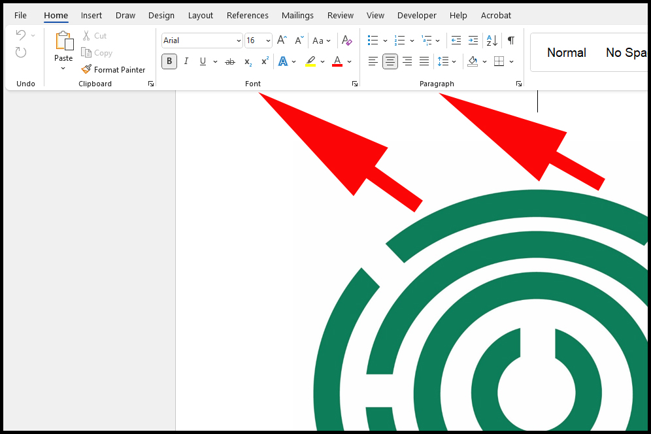Open the Draw tab
The width and height of the screenshot is (651, 434).
pos(125,16)
